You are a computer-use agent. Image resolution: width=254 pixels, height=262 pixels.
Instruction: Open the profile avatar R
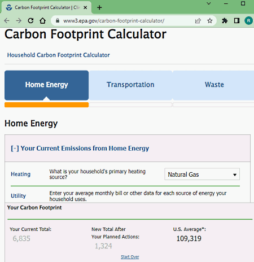coord(248,20)
